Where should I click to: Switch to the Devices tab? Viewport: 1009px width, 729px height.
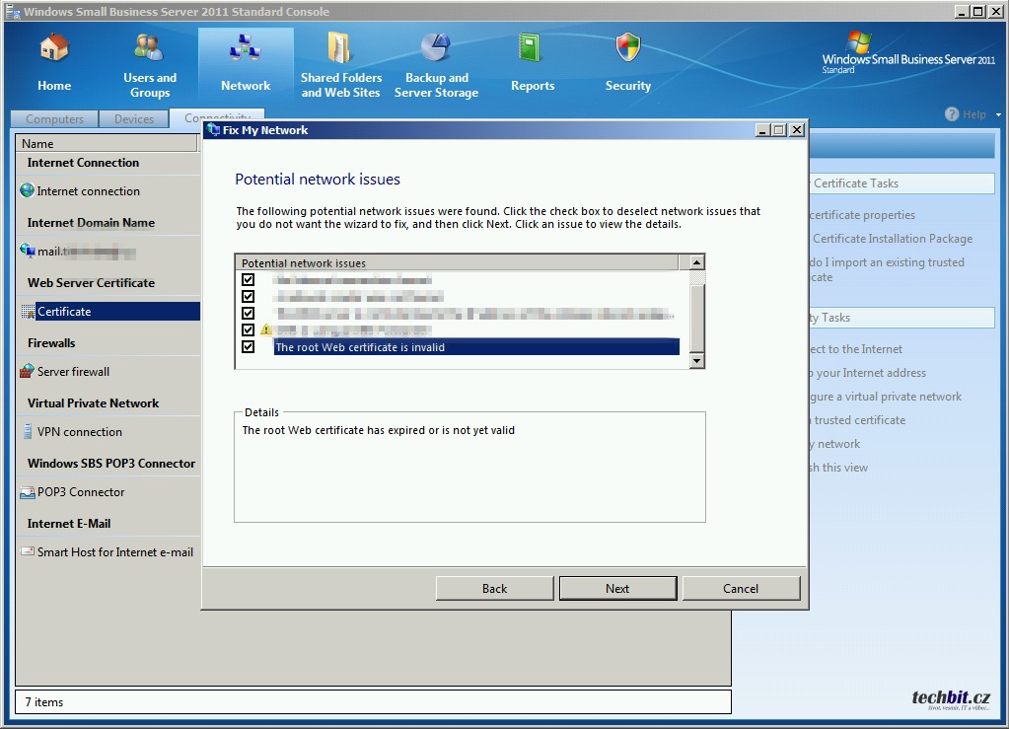(x=134, y=119)
